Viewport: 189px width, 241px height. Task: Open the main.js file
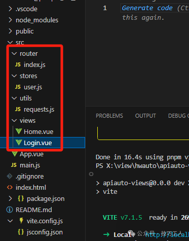pyautogui.click(x=30, y=165)
